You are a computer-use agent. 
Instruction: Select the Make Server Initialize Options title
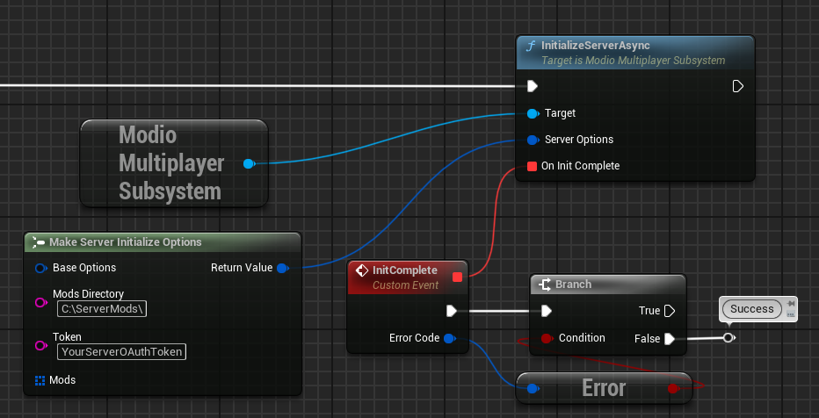pos(126,242)
